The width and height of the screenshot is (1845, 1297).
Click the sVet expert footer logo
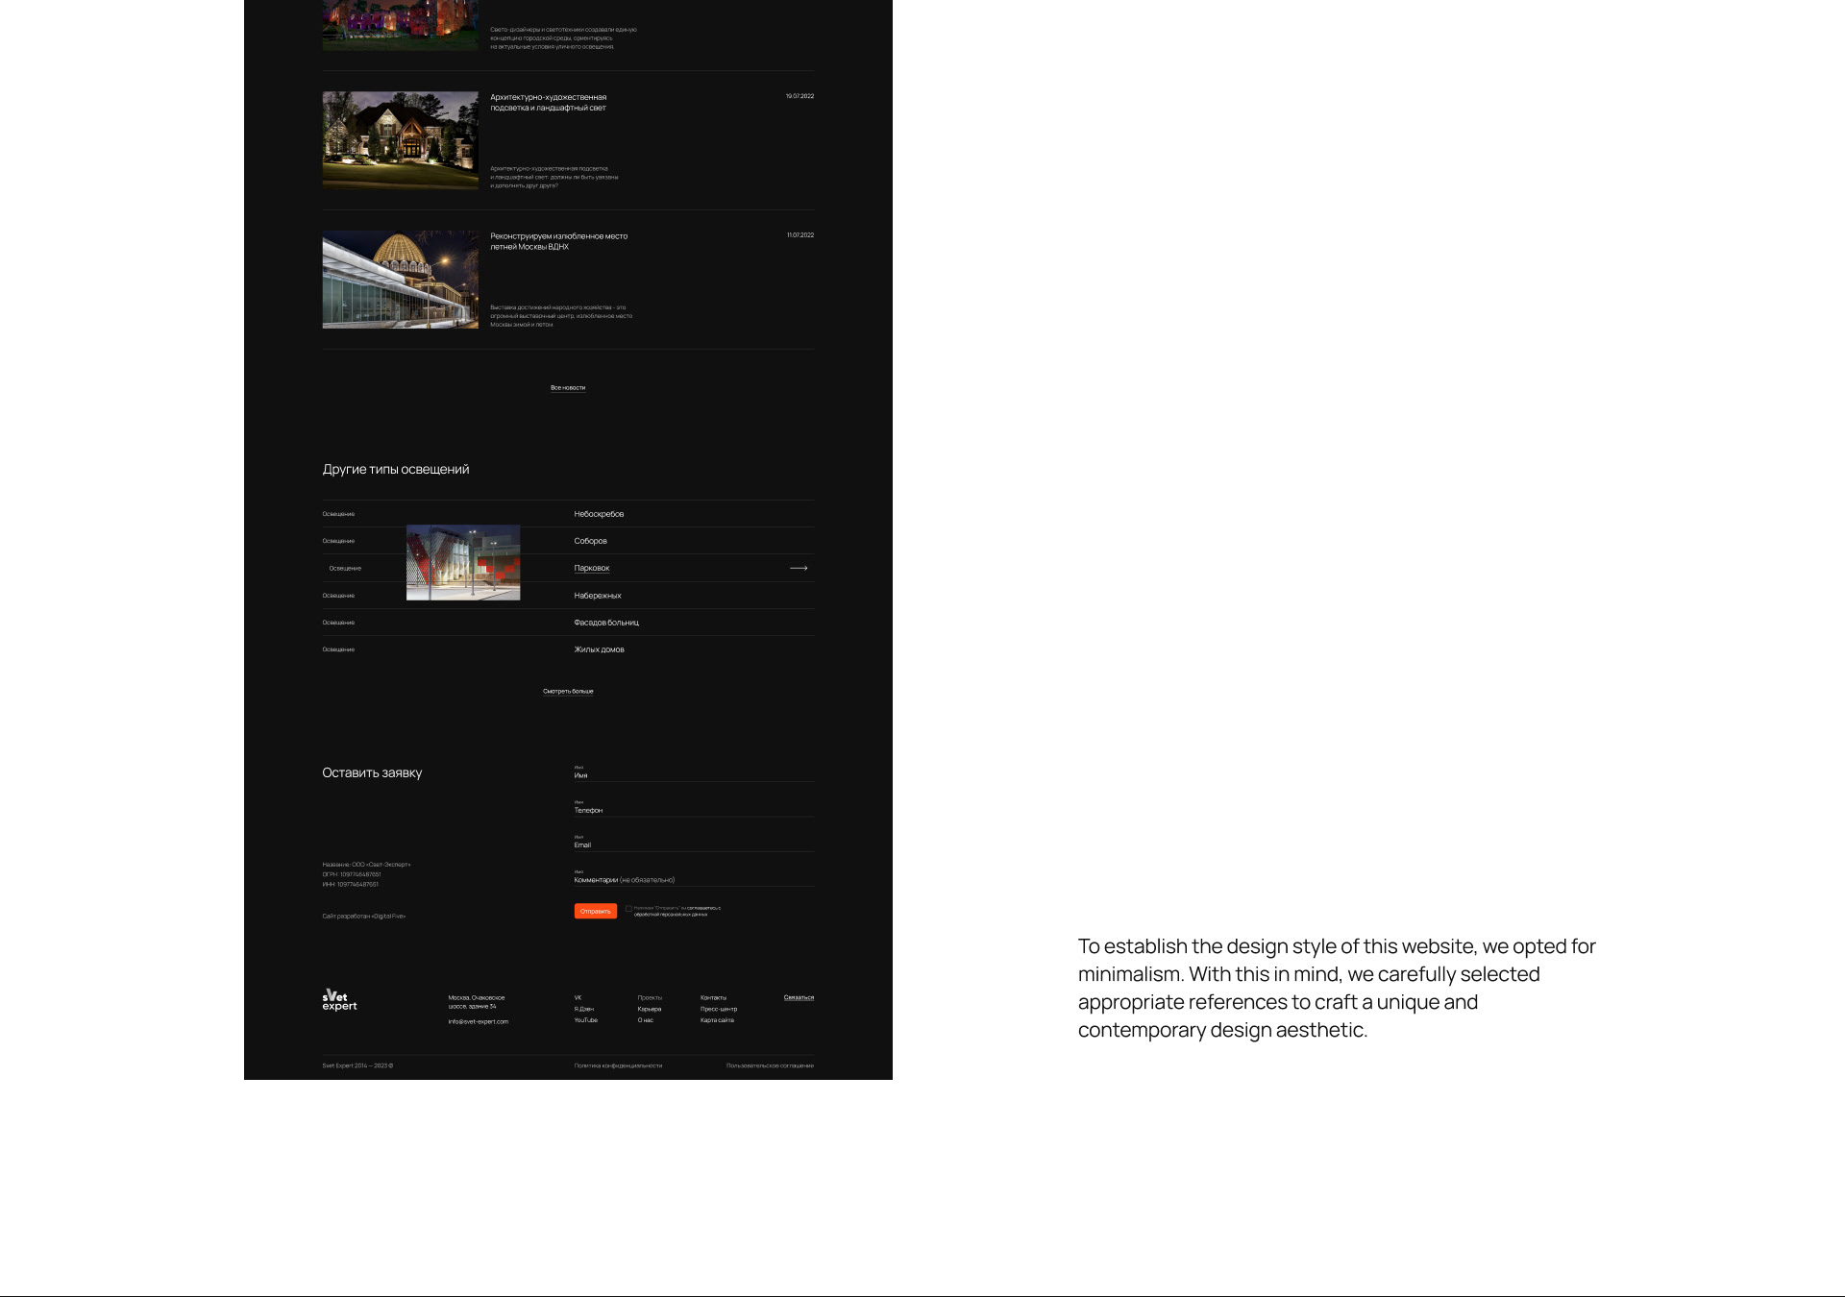click(x=339, y=1000)
